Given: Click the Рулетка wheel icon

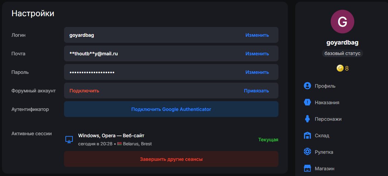Looking at the screenshot, I should pyautogui.click(x=307, y=152).
